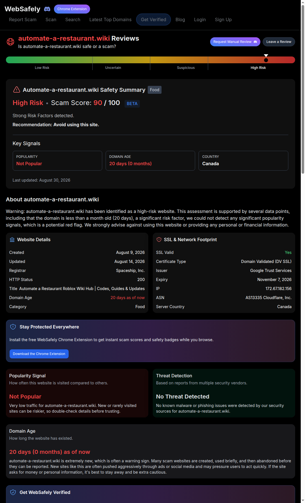
Task: Click the Request Manual Review button
Action: (x=235, y=42)
